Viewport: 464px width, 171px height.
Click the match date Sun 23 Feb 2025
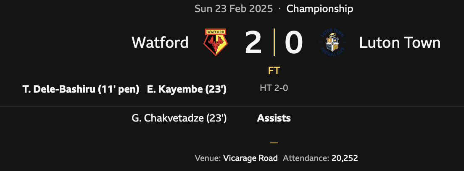click(x=233, y=9)
